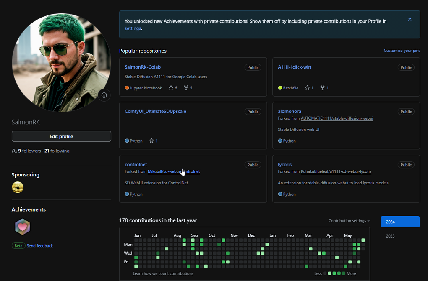Click the Public badge on A1111-1click-win
Image resolution: width=428 pixels, height=281 pixels.
pyautogui.click(x=406, y=67)
